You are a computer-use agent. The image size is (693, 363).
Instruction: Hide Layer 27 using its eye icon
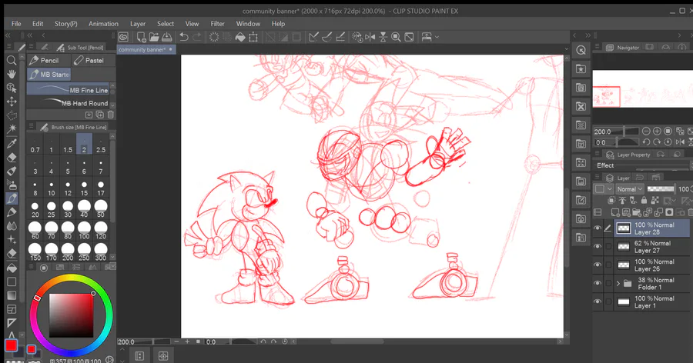(x=598, y=246)
